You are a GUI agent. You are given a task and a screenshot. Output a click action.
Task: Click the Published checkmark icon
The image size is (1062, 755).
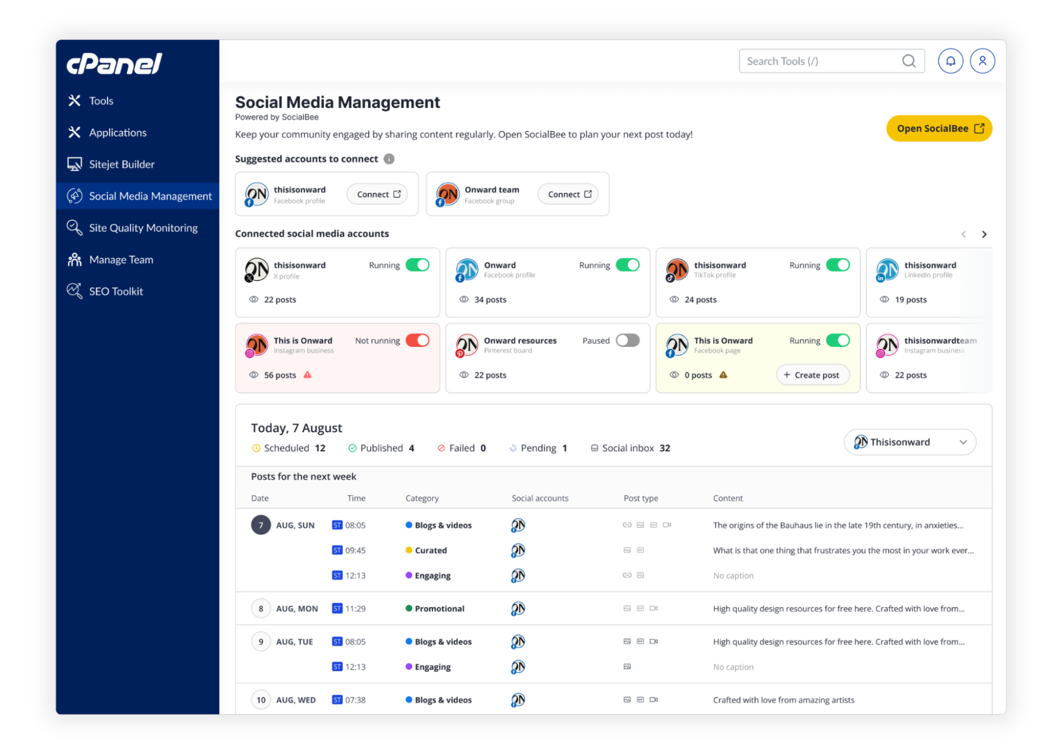click(352, 448)
